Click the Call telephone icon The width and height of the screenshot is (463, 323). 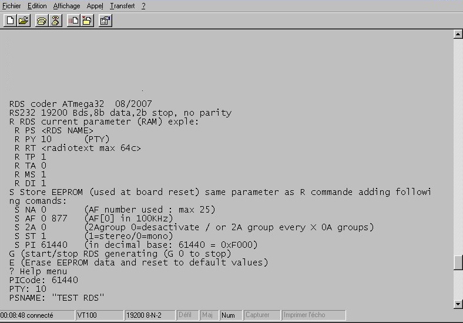coord(42,21)
